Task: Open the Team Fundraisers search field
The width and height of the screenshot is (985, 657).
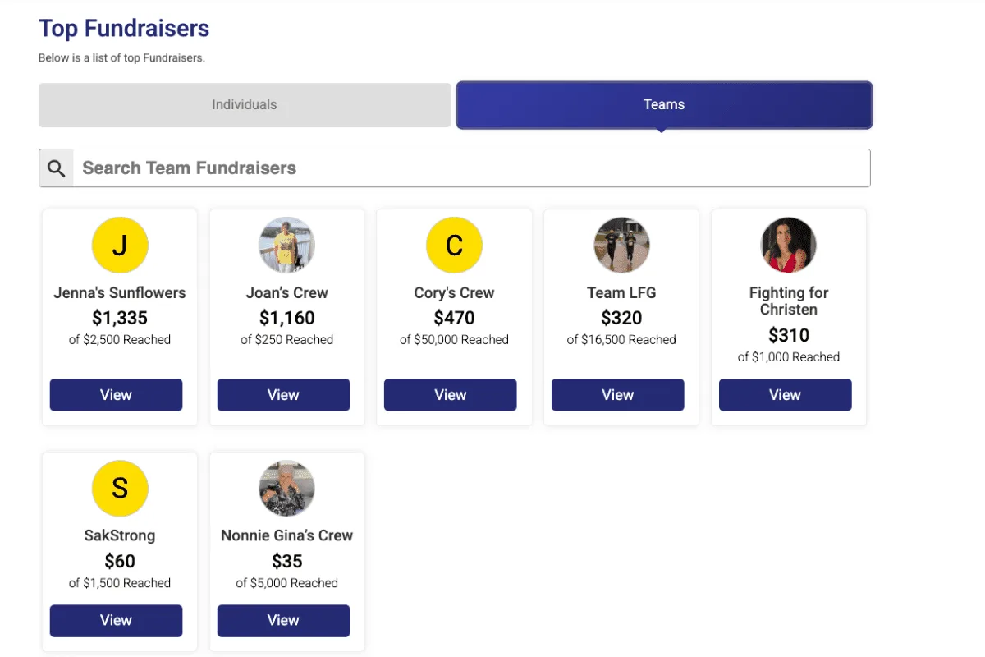Action: [x=328, y=168]
